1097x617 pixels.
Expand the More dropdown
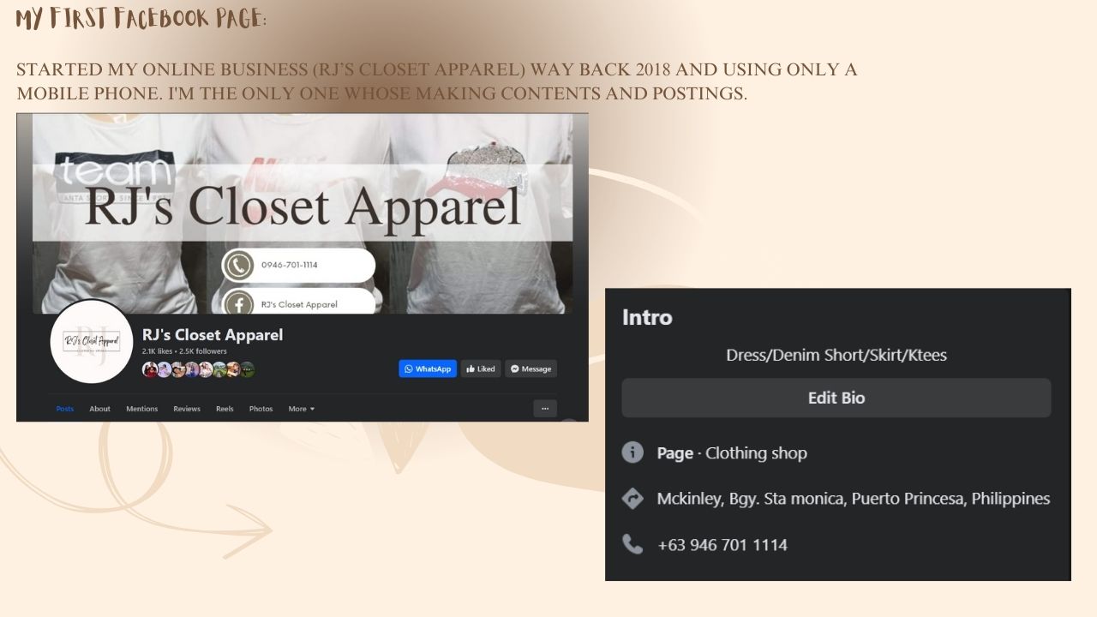302,409
